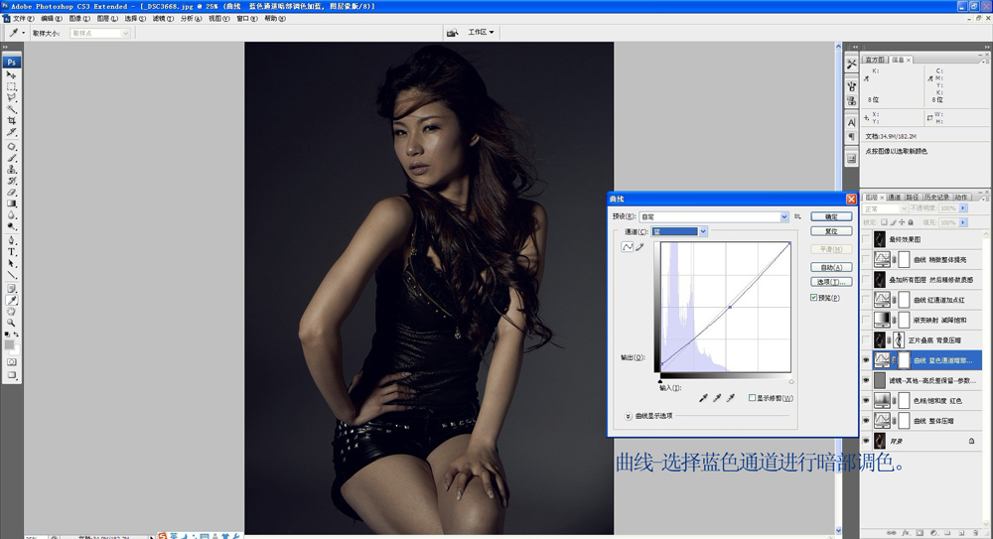Open the 工作区 workspace dropdown
This screenshot has height=539, width=993.
click(x=481, y=33)
